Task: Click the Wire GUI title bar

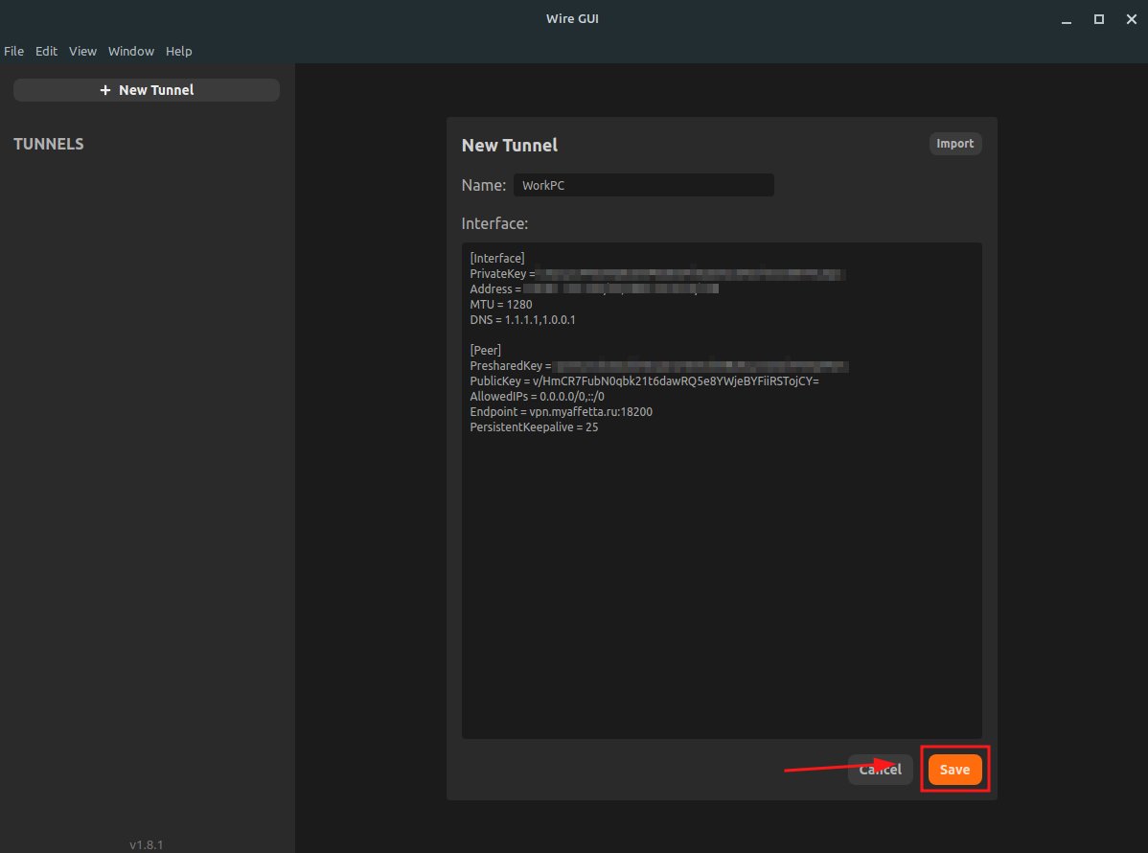Action: point(572,18)
